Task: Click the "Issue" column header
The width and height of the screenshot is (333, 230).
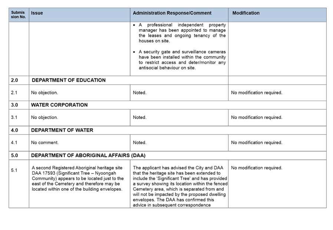Action: [37, 13]
